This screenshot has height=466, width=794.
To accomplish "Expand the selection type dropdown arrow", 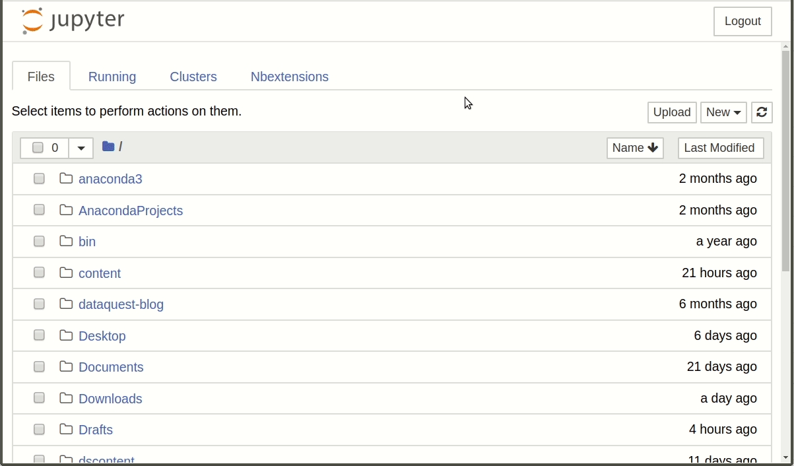I will (81, 148).
